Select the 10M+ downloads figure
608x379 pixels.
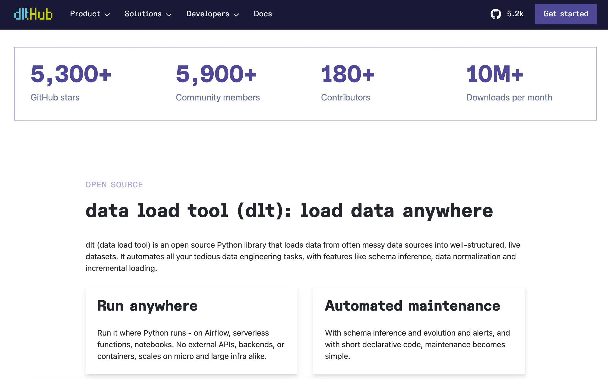point(495,74)
